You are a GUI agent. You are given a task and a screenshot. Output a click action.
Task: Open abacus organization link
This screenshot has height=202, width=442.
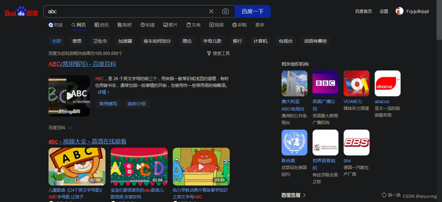click(382, 101)
